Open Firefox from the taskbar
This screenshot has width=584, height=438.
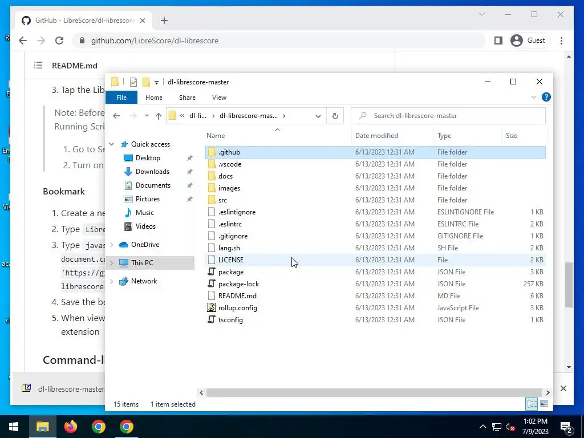click(x=70, y=427)
